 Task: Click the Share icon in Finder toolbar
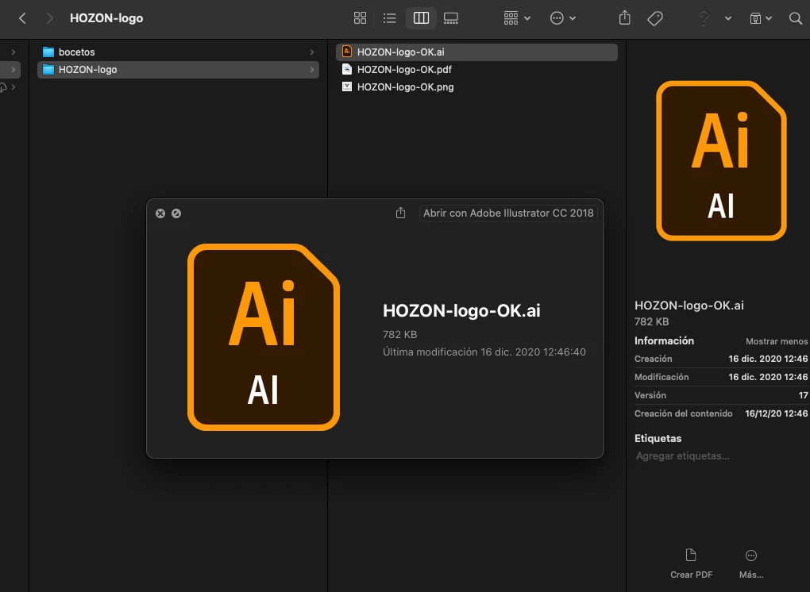(624, 18)
